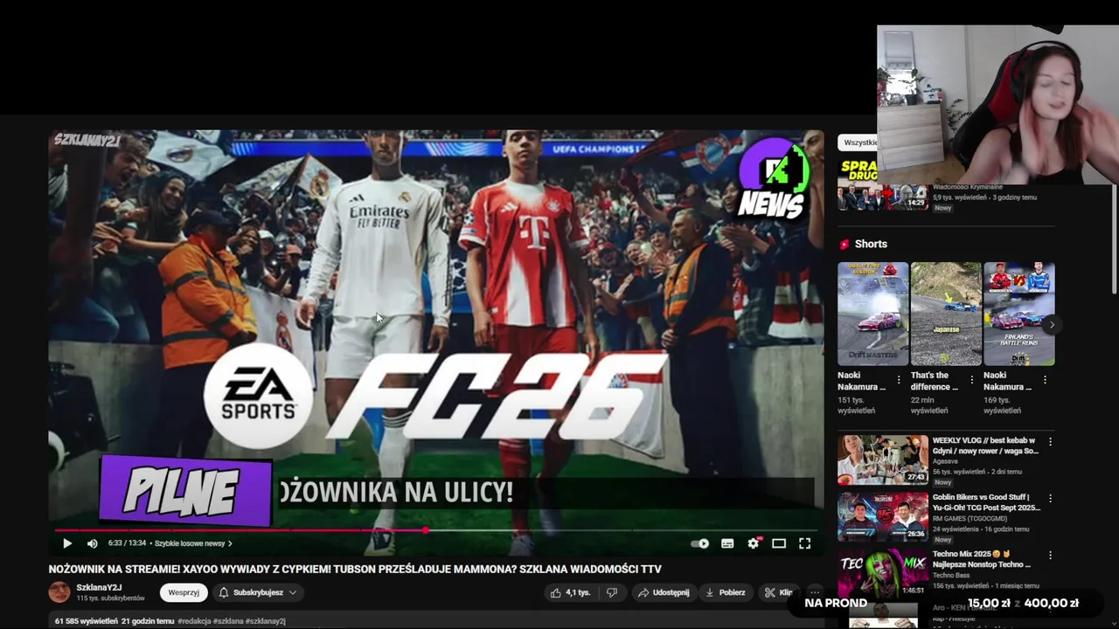The width and height of the screenshot is (1119, 629).
Task: Seek using the red video progress bar
Action: [x=435, y=530]
